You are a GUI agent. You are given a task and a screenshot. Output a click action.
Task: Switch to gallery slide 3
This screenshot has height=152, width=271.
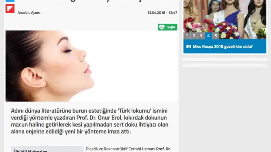click(x=201, y=36)
